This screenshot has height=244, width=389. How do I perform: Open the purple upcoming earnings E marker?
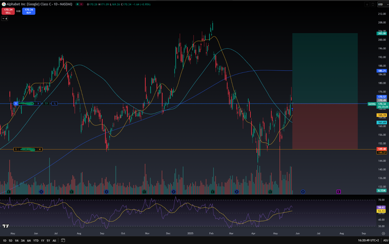[339, 192]
